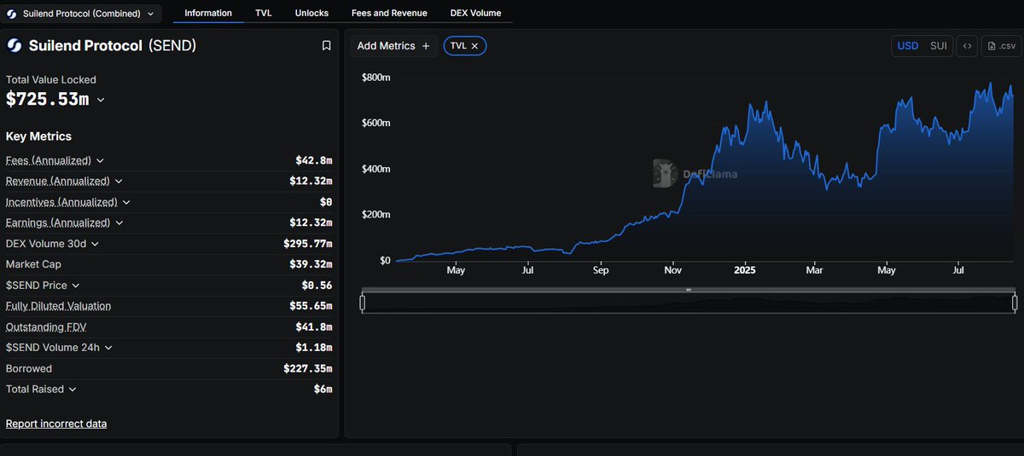Click the Fully Diluted Valuation value $55.65m
The height and width of the screenshot is (456, 1024).
coord(311,306)
